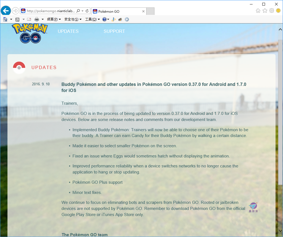Click the site favicon in address bar
Image resolution: width=283 pixels, height=237 pixels.
pos(23,11)
